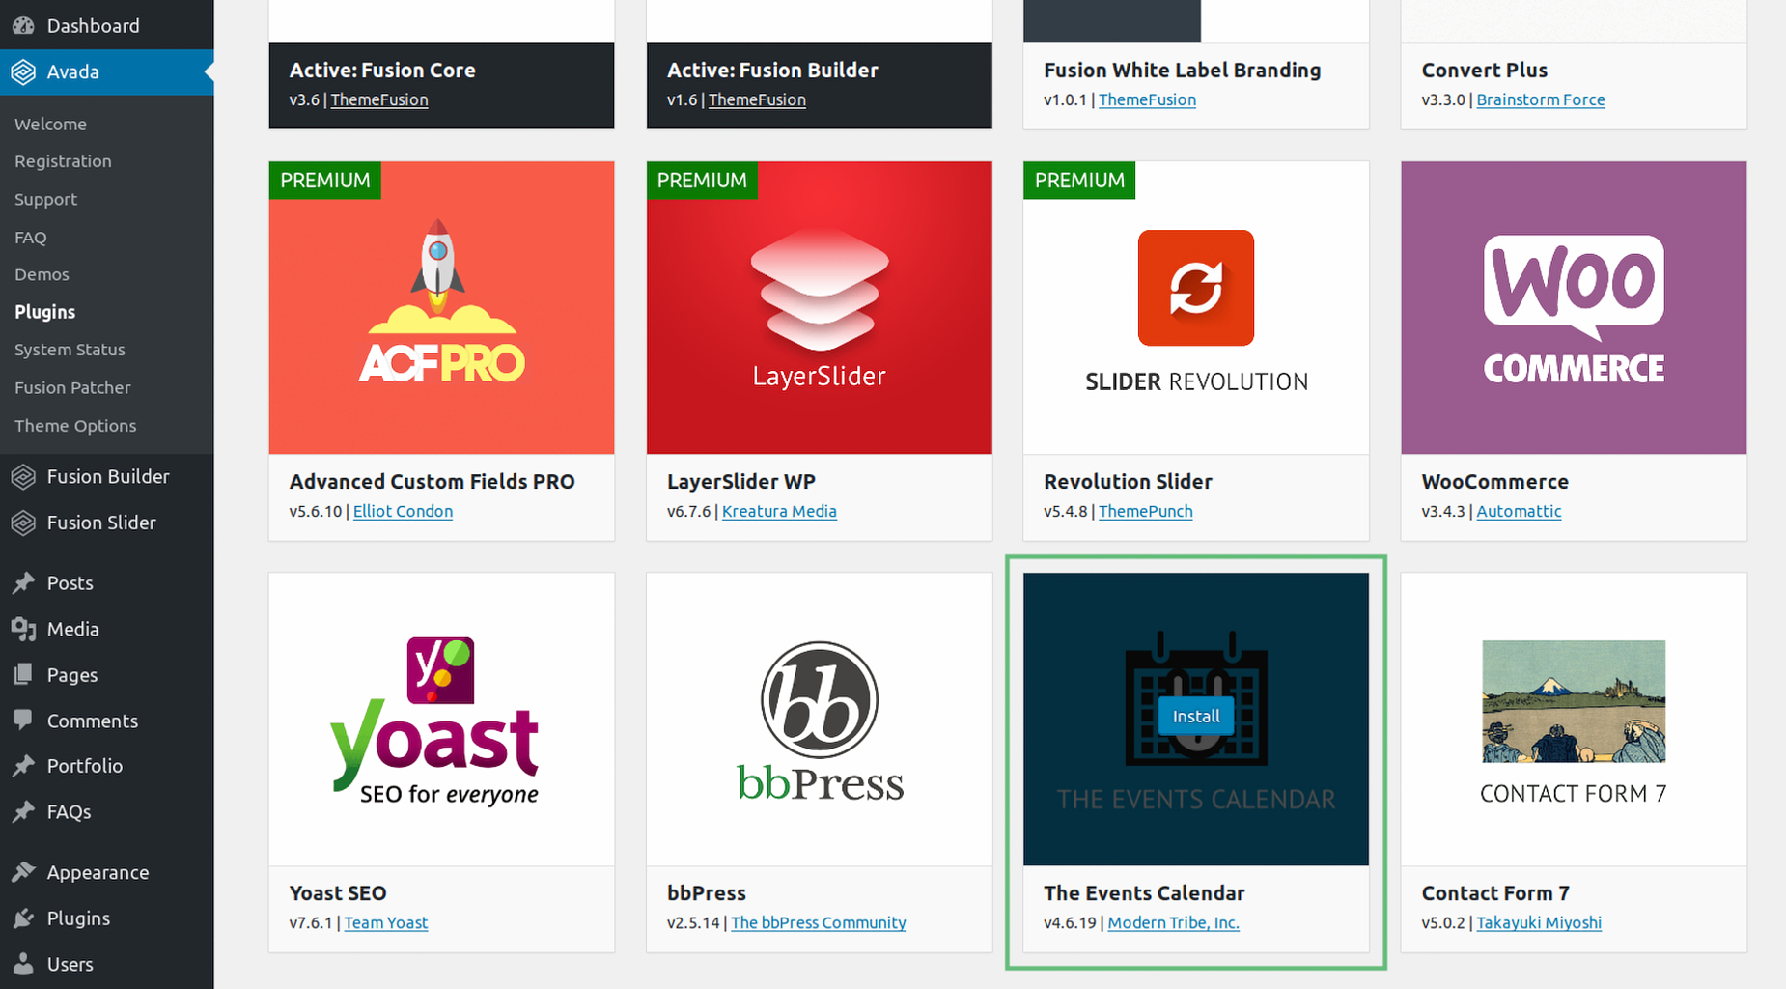Open Fusion Patcher submenu

(72, 388)
